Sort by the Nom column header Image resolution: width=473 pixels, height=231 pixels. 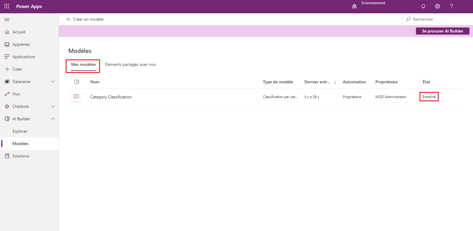pyautogui.click(x=95, y=82)
